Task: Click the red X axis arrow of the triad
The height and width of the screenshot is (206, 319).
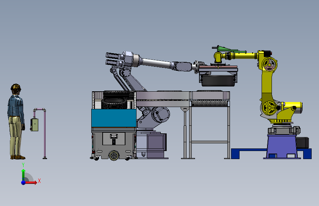Action: [31, 183]
